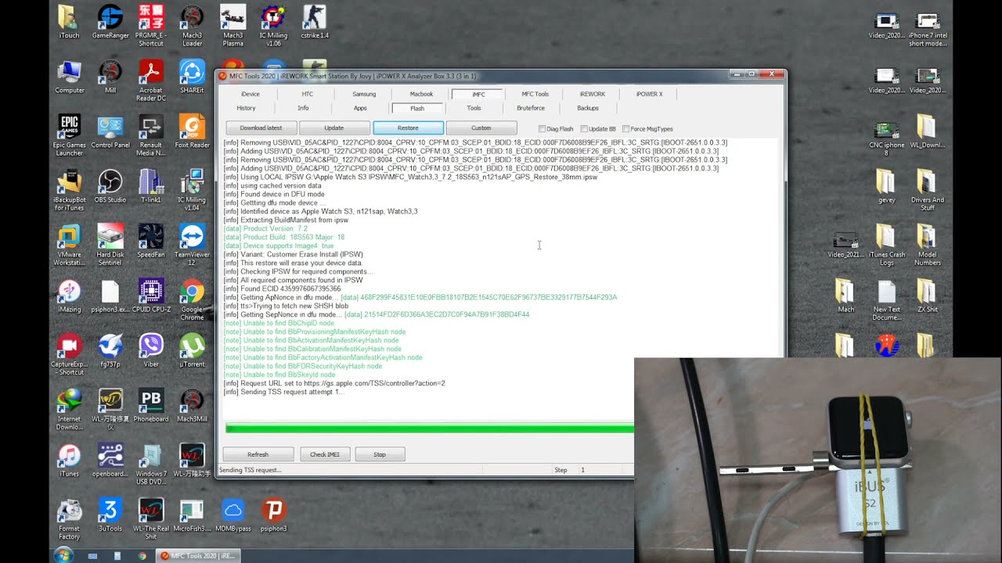Click the Product Version: 7.2 log line
1002x563 pixels.
[265, 228]
